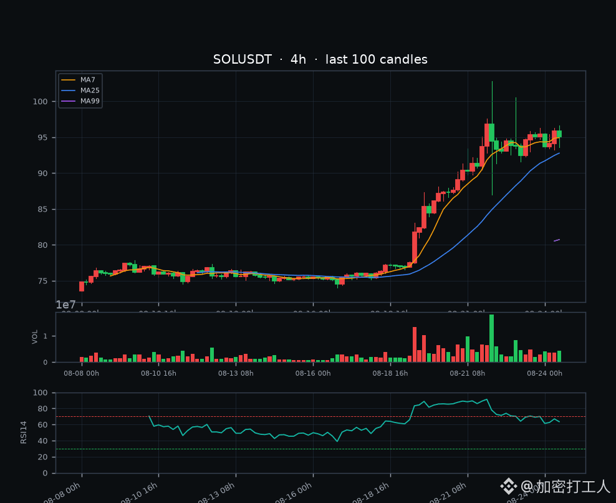Click the purple MA99 line swatch in legend

click(x=69, y=101)
